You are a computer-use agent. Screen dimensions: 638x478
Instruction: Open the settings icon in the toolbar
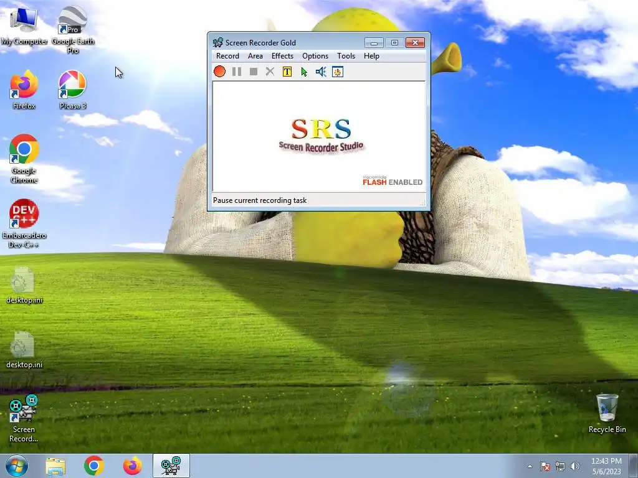(x=337, y=72)
